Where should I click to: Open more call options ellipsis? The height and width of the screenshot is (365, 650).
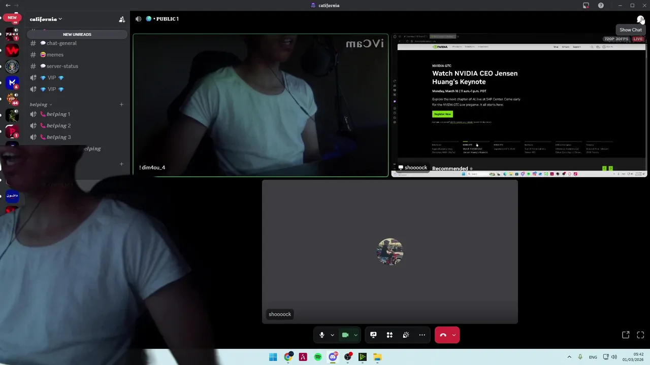click(422, 335)
